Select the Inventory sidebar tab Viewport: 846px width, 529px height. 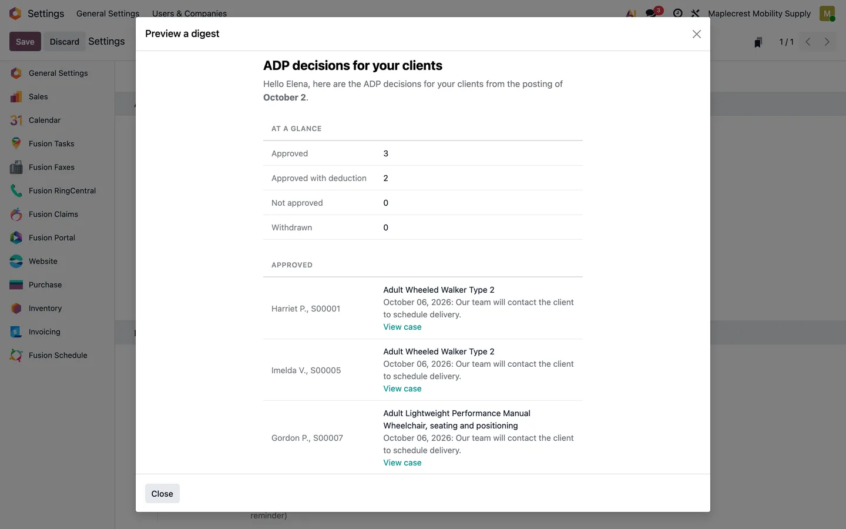(x=57, y=308)
